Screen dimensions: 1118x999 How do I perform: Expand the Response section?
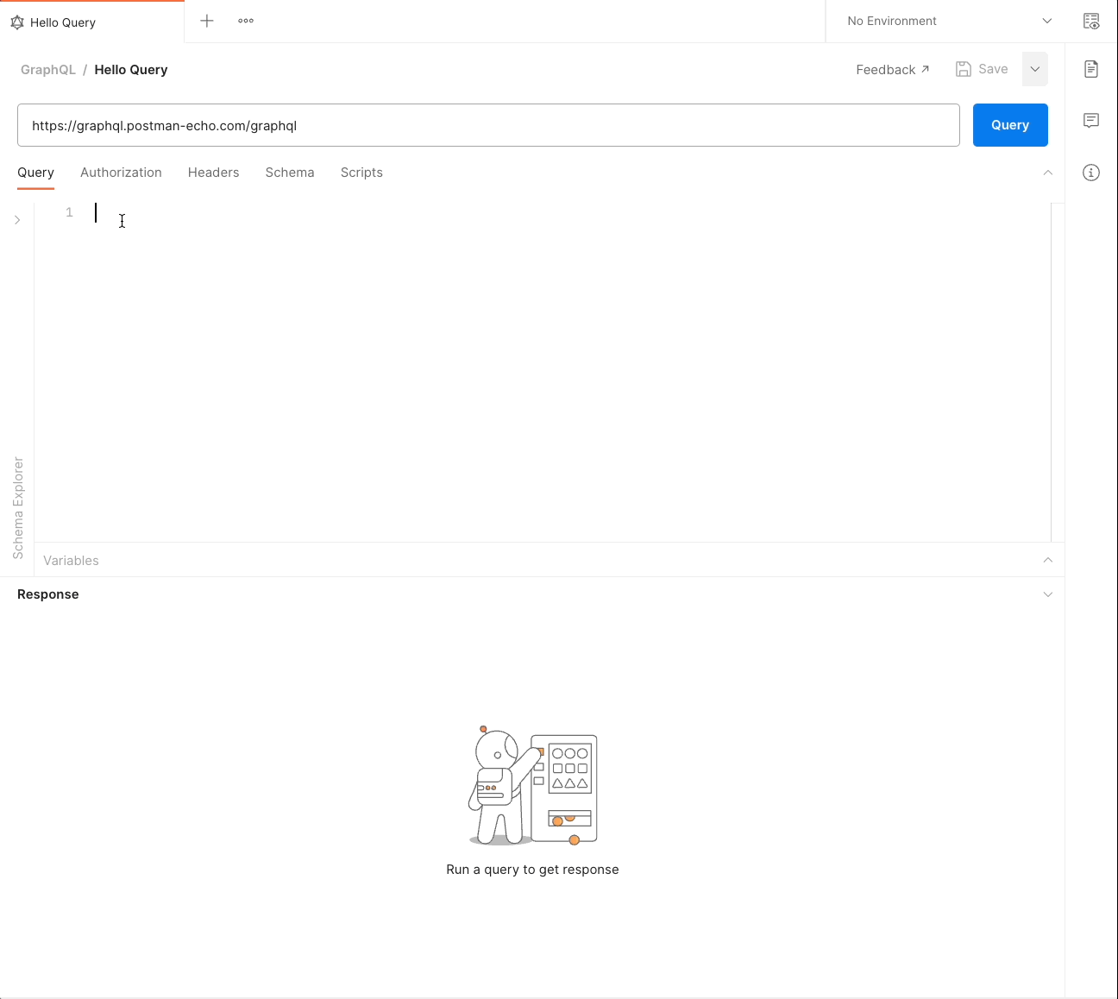click(1048, 594)
